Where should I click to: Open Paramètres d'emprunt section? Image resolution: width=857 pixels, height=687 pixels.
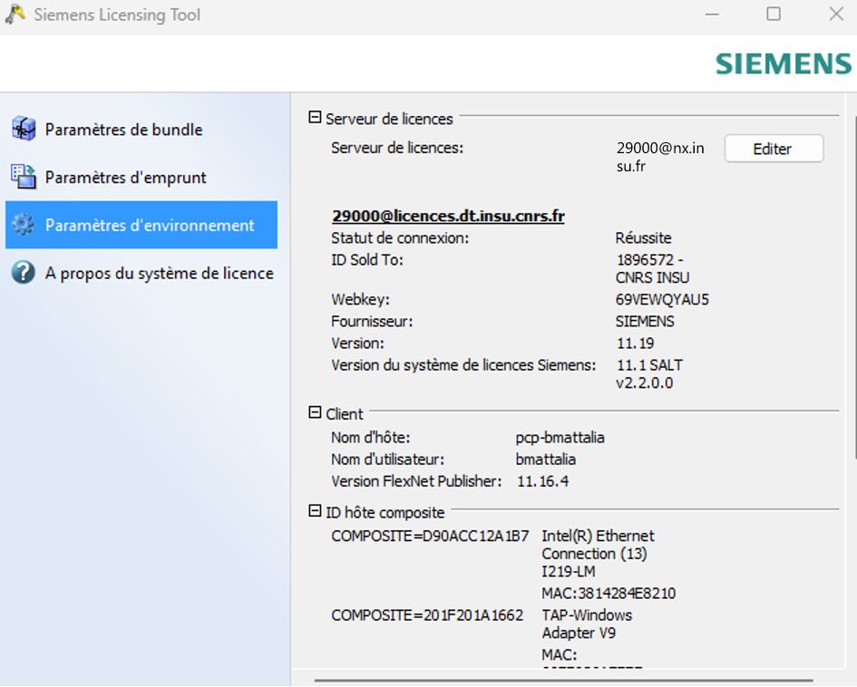[141, 177]
